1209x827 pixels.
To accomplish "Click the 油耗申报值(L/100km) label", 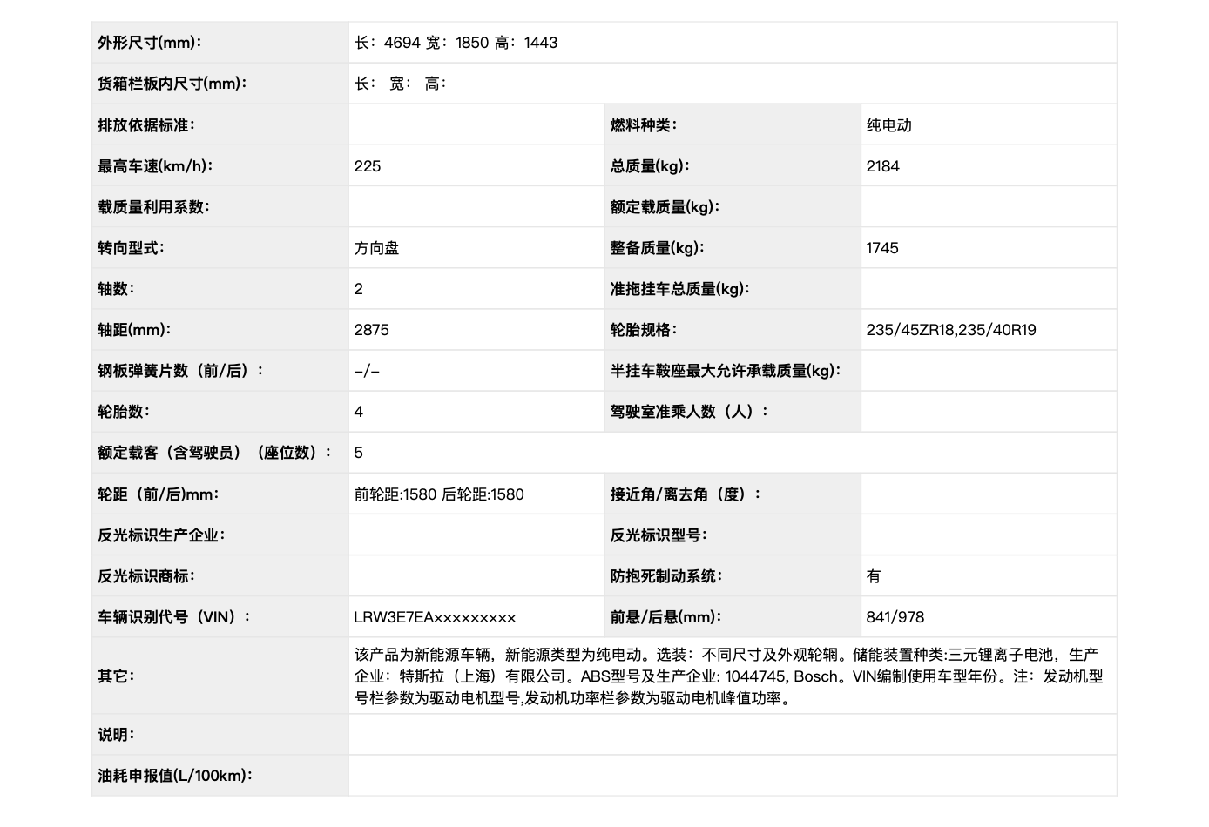I will pos(174,776).
